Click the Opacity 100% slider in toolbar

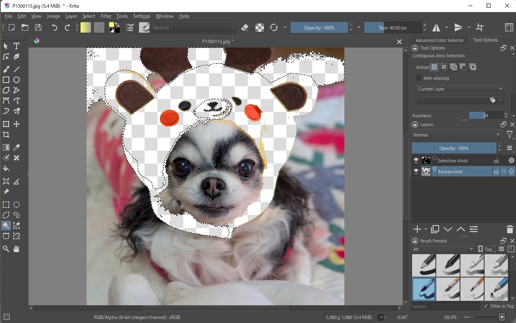coord(319,28)
